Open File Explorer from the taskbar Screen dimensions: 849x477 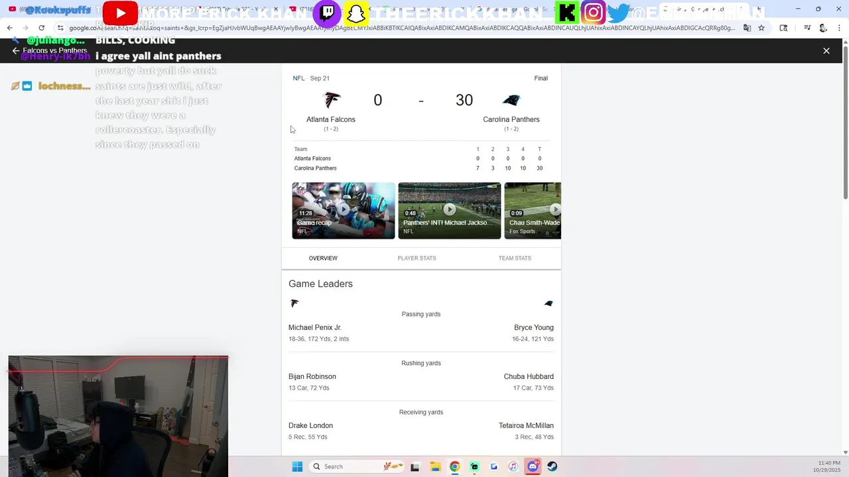[x=435, y=466]
